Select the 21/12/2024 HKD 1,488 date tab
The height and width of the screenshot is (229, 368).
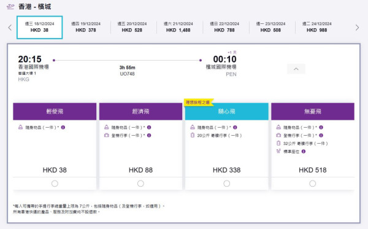[178, 27]
